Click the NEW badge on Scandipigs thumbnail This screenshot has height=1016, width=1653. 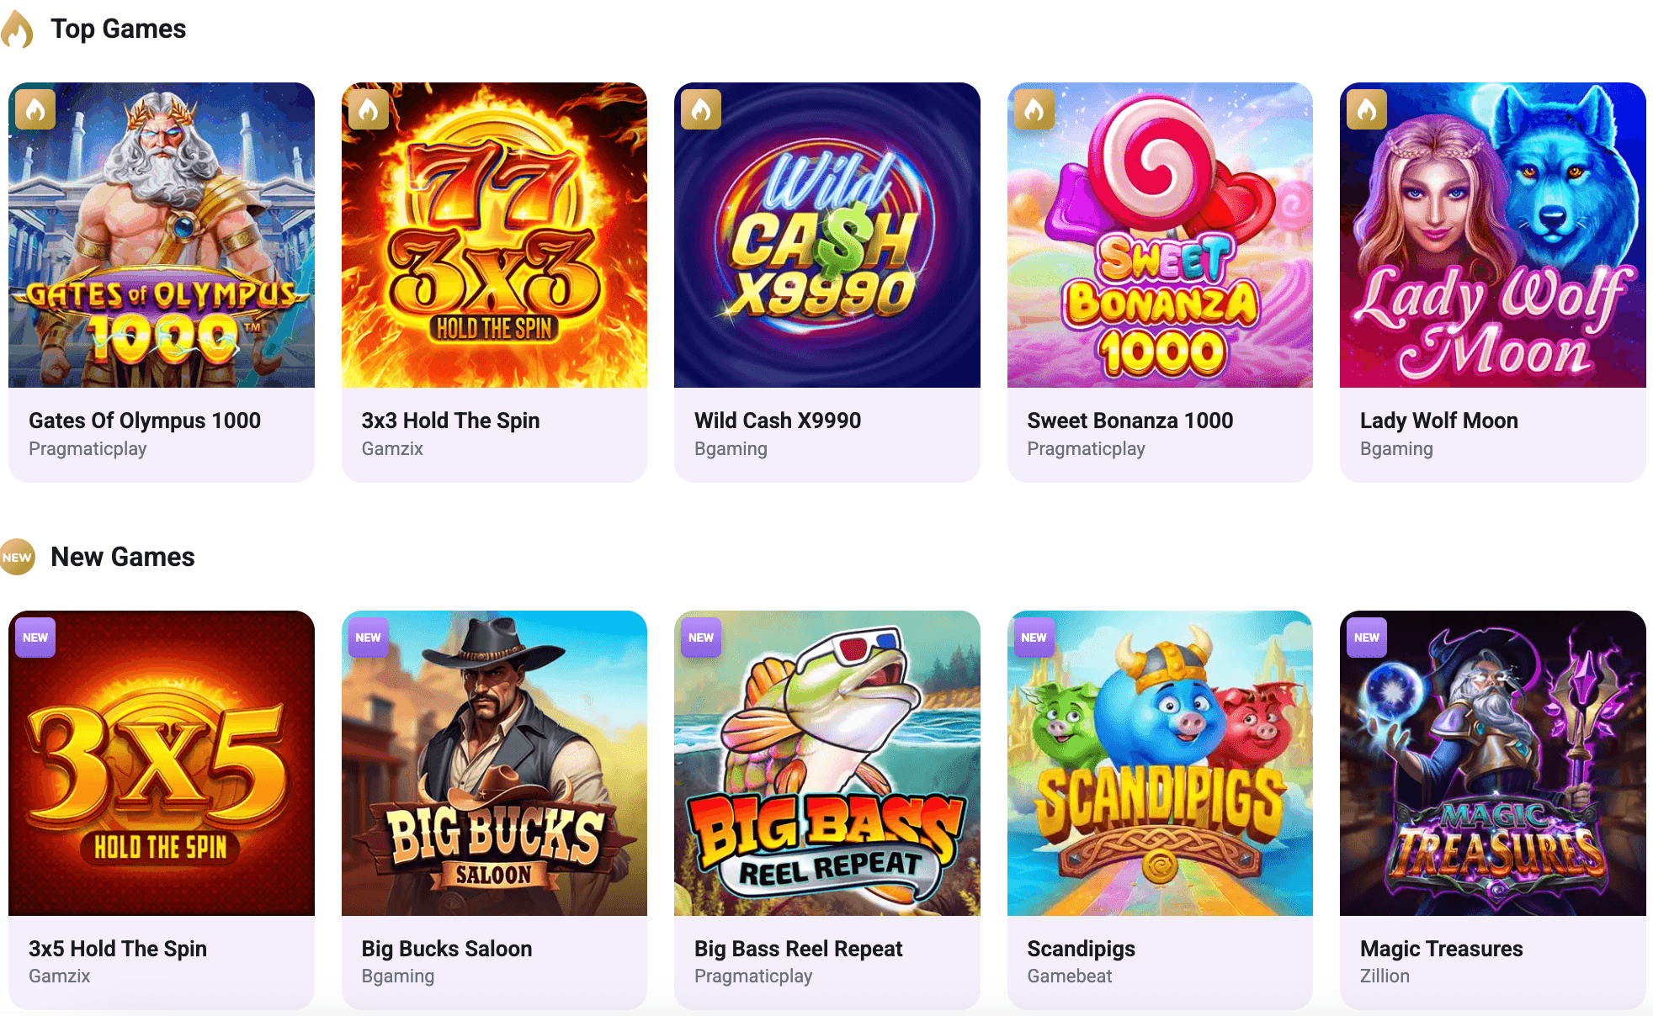[1034, 638]
